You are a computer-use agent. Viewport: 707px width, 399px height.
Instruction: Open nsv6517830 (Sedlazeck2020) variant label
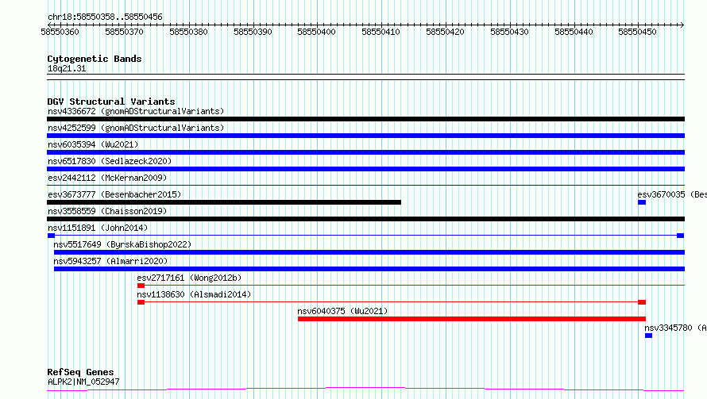point(110,161)
